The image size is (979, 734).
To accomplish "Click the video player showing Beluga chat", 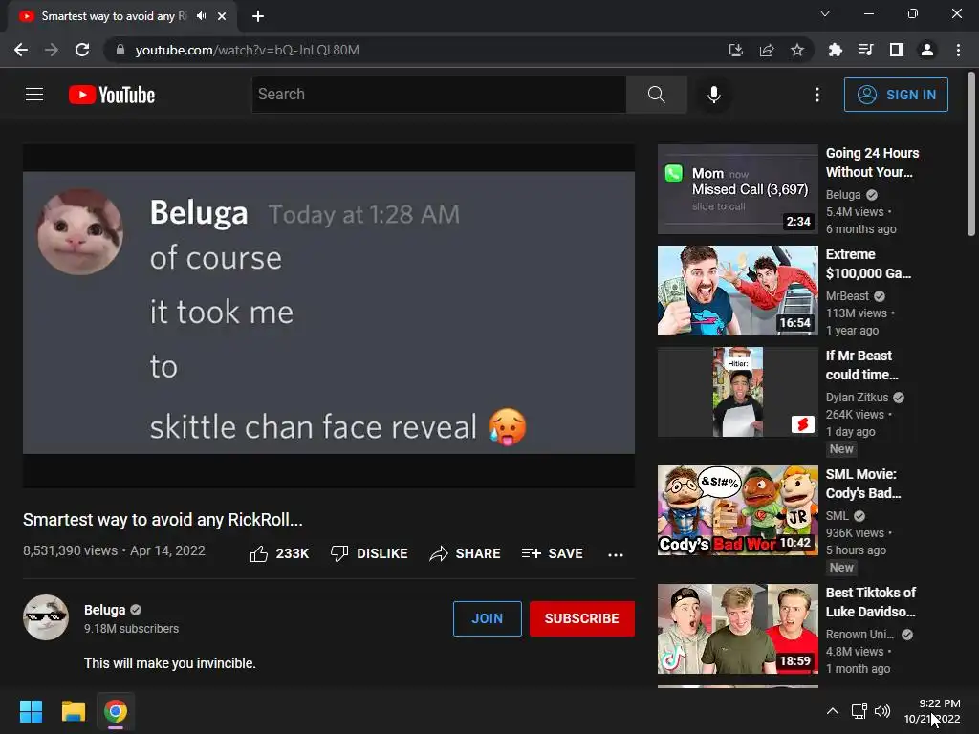I will pos(329,315).
